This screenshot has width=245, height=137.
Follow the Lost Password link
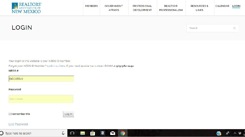tap(18, 124)
